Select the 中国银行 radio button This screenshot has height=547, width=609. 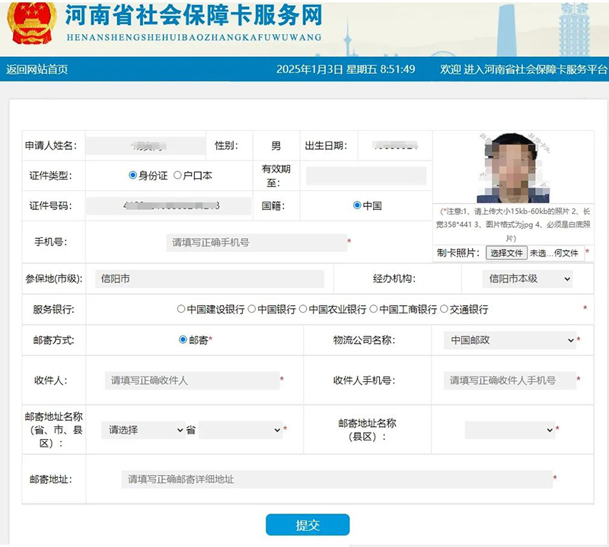252,310
